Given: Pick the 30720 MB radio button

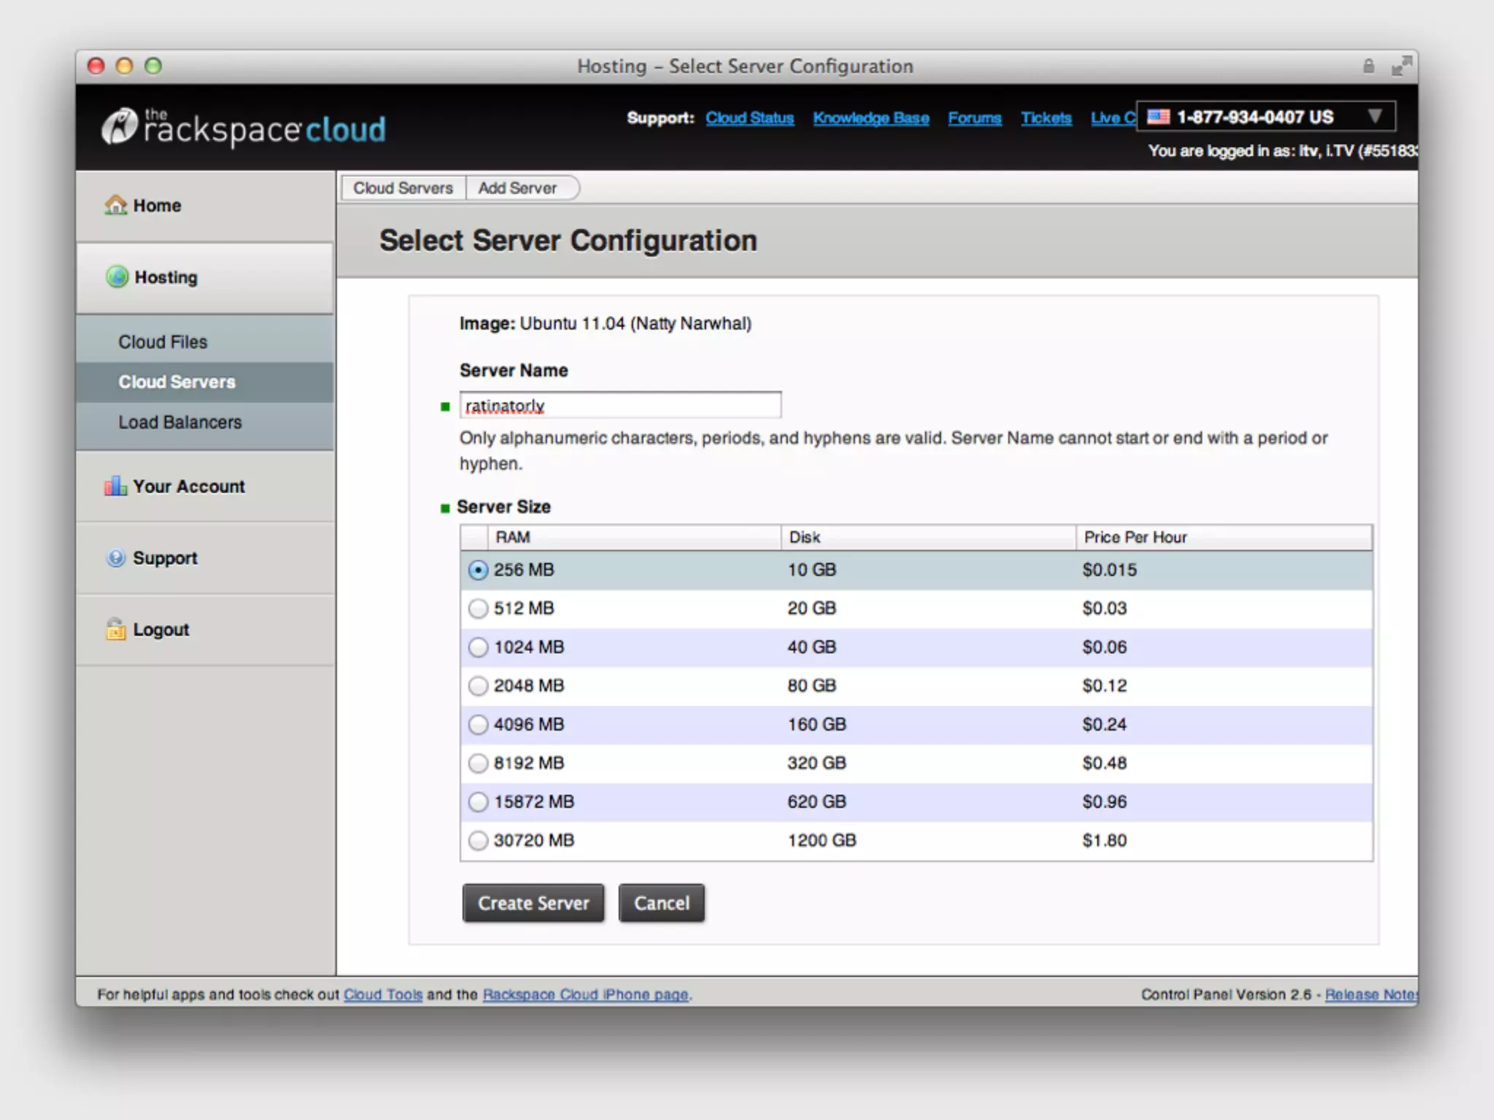Looking at the screenshot, I should [x=479, y=840].
